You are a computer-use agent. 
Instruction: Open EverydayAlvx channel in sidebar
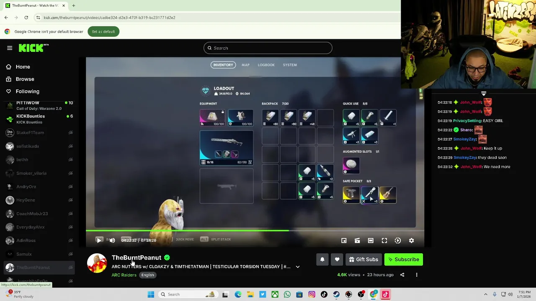(x=40, y=227)
